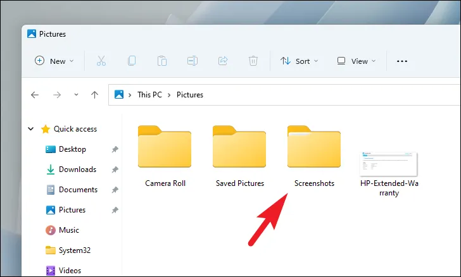Click the Delete trash can icon
Screen dimensions: 461x277
(253, 61)
